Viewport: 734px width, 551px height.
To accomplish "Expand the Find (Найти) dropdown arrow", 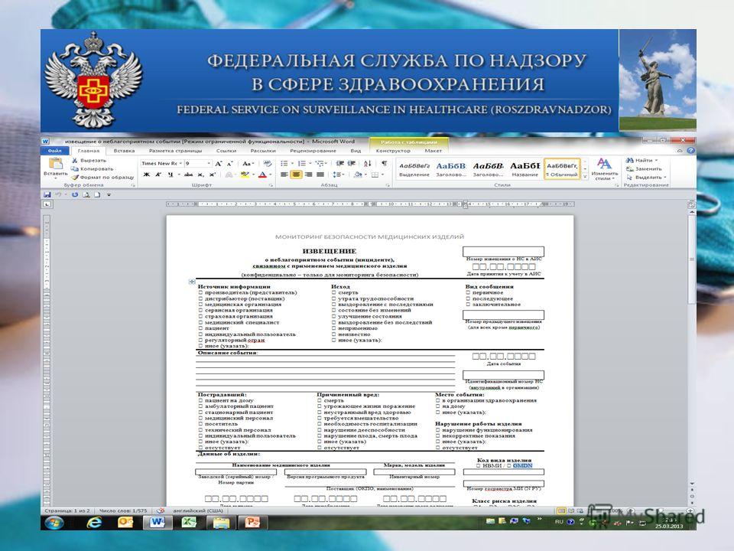I will coord(656,160).
